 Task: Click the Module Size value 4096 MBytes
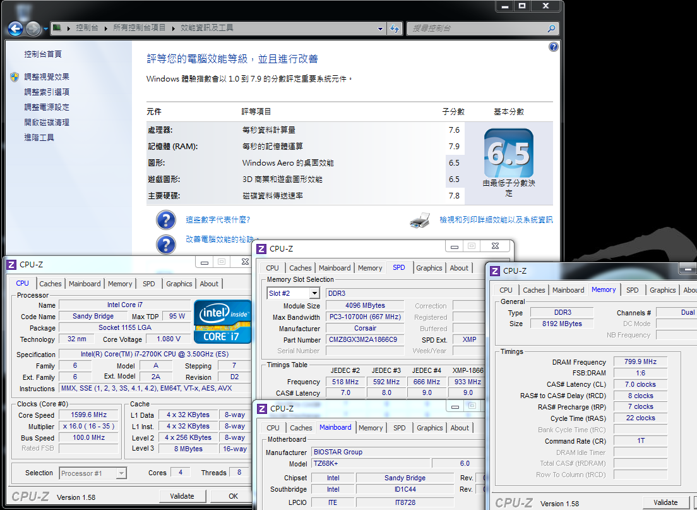(365, 306)
